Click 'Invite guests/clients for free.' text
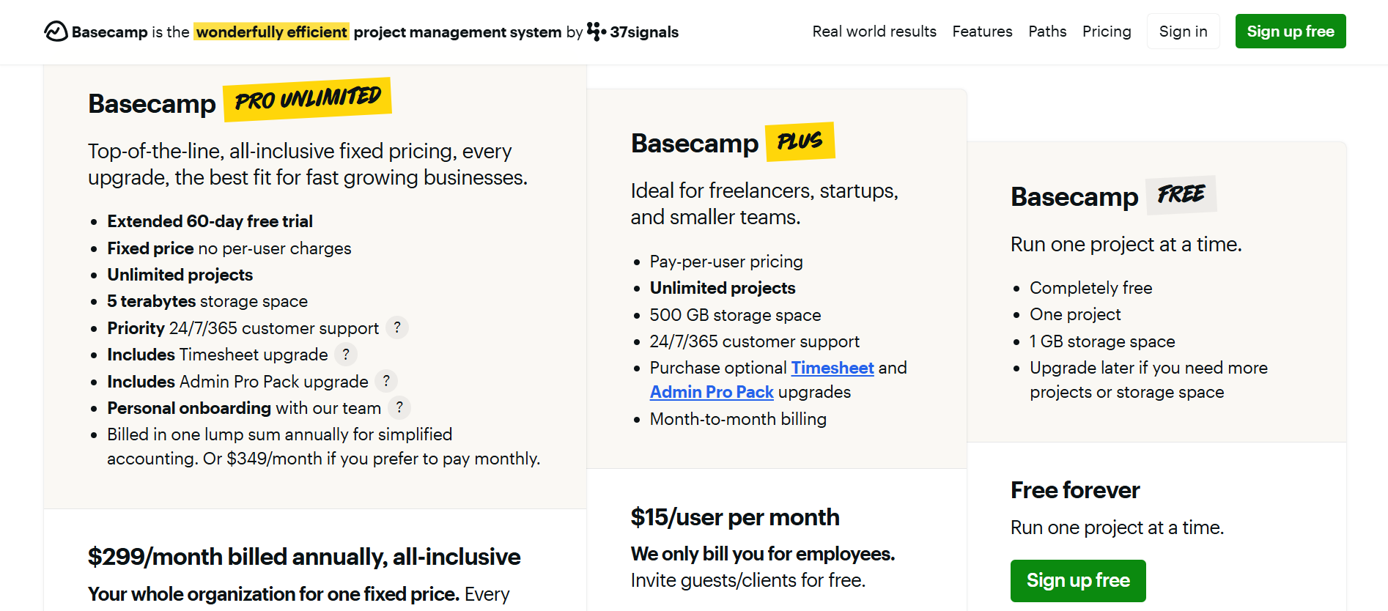Image resolution: width=1388 pixels, height=611 pixels. (x=748, y=580)
